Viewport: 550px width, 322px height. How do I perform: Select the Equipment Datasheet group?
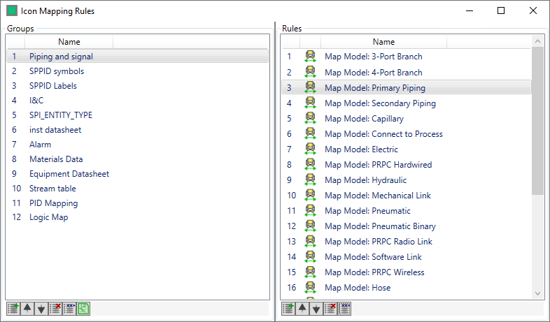point(69,174)
